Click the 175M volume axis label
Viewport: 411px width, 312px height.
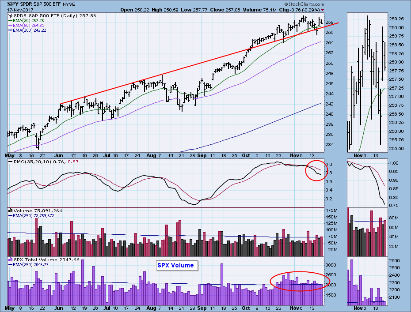tap(331, 211)
